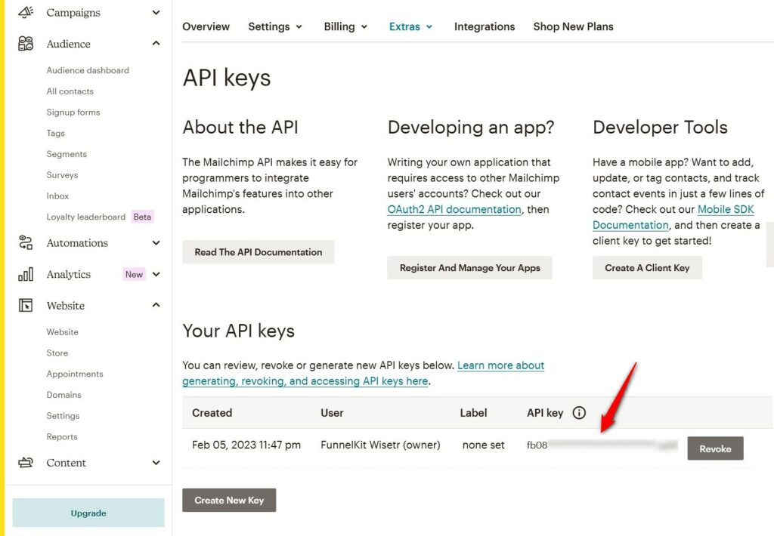Click the 'none set' label cell
The width and height of the screenshot is (774, 536).
coord(483,445)
